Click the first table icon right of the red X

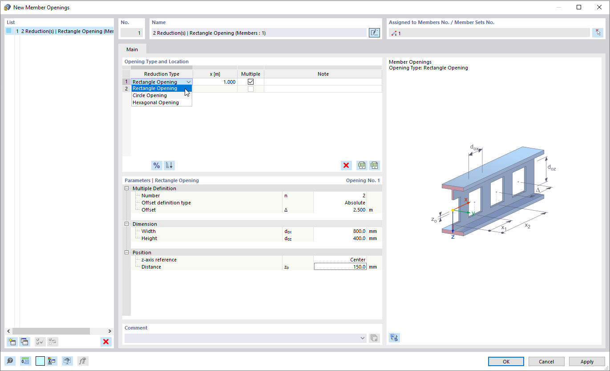pyautogui.click(x=362, y=165)
